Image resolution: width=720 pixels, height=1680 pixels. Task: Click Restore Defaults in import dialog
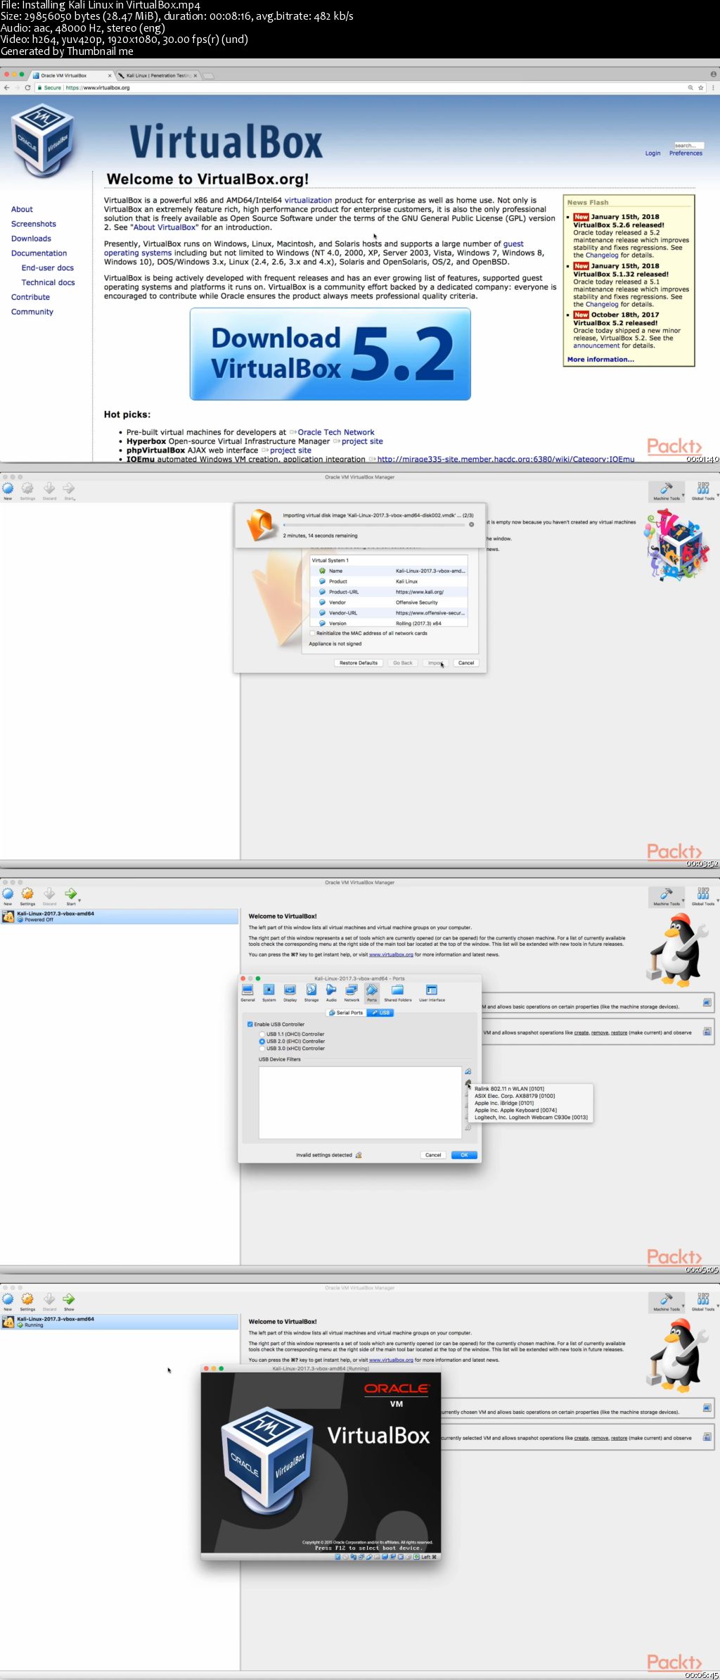coord(359,663)
